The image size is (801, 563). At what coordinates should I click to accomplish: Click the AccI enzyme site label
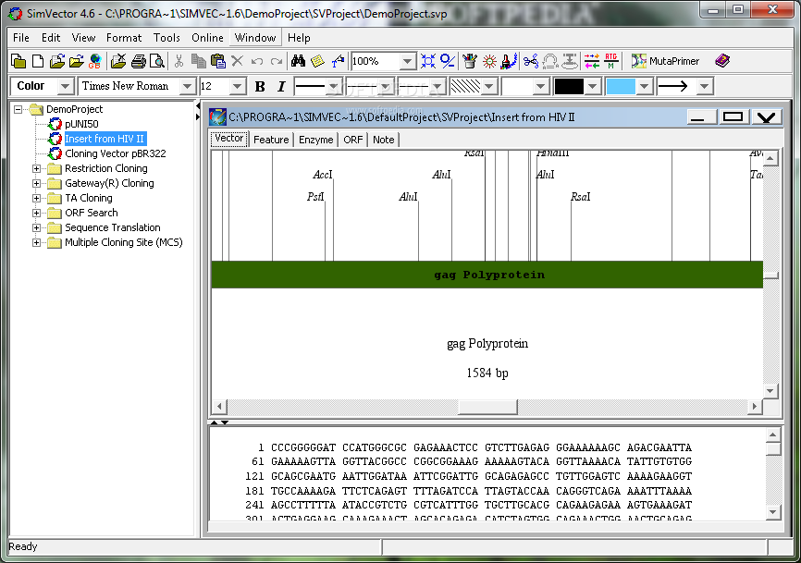pos(322,175)
